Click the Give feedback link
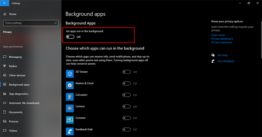Viewport: 262px width, 137px height. (226, 61)
